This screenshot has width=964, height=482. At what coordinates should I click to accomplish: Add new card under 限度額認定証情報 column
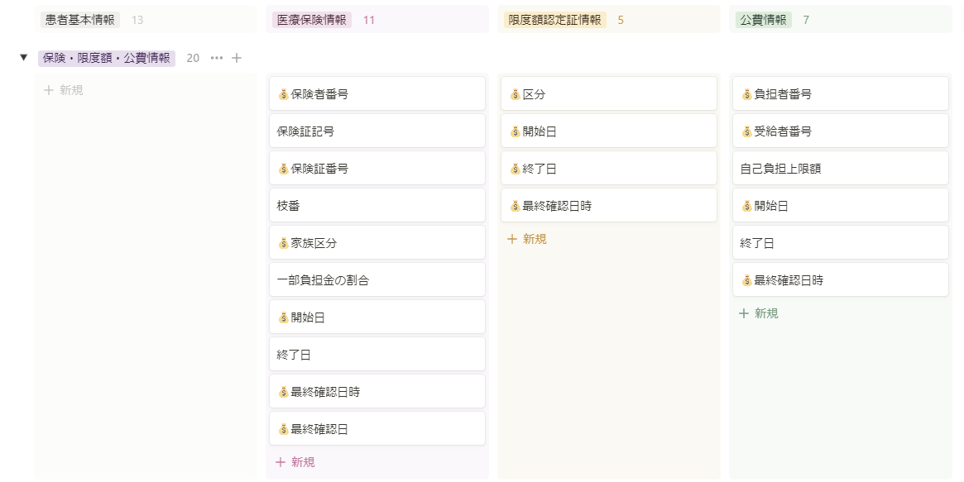(x=527, y=239)
